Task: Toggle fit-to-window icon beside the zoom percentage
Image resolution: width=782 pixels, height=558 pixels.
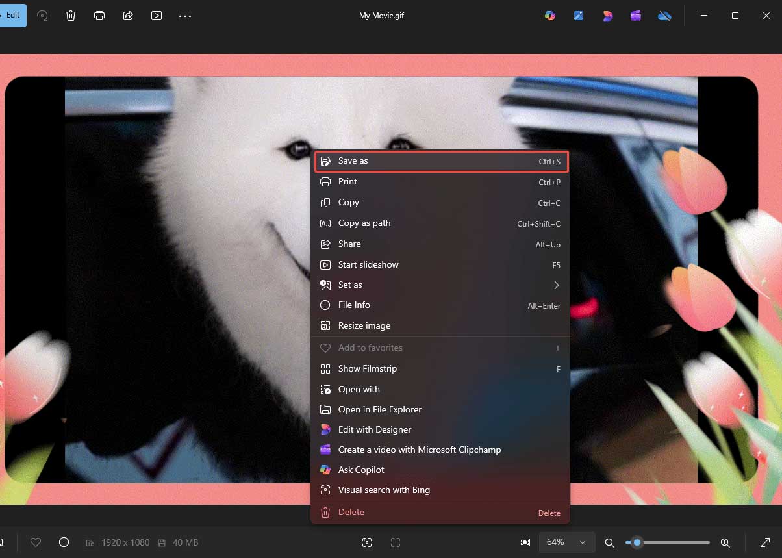Action: point(525,542)
